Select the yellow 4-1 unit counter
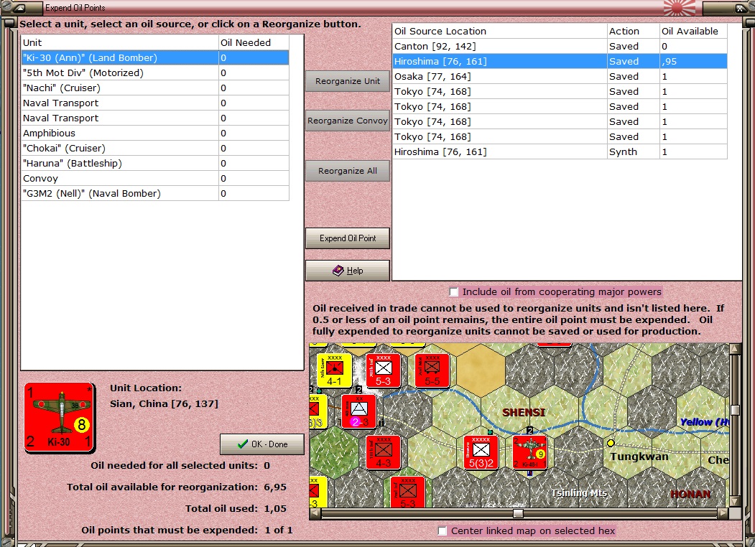The width and height of the screenshot is (755, 547). coord(334,370)
